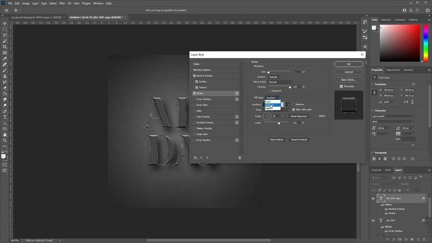This screenshot has height=243, width=432.
Task: Toggle the Texture checkbox
Action: (x=196, y=87)
